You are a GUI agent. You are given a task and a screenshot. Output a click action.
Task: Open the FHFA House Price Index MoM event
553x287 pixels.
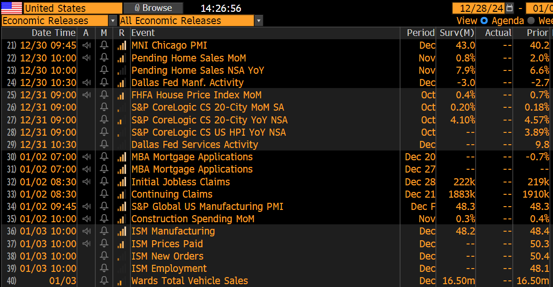click(196, 95)
